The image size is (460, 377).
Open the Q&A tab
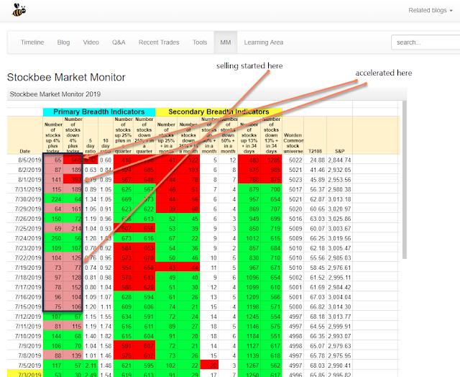(x=119, y=42)
